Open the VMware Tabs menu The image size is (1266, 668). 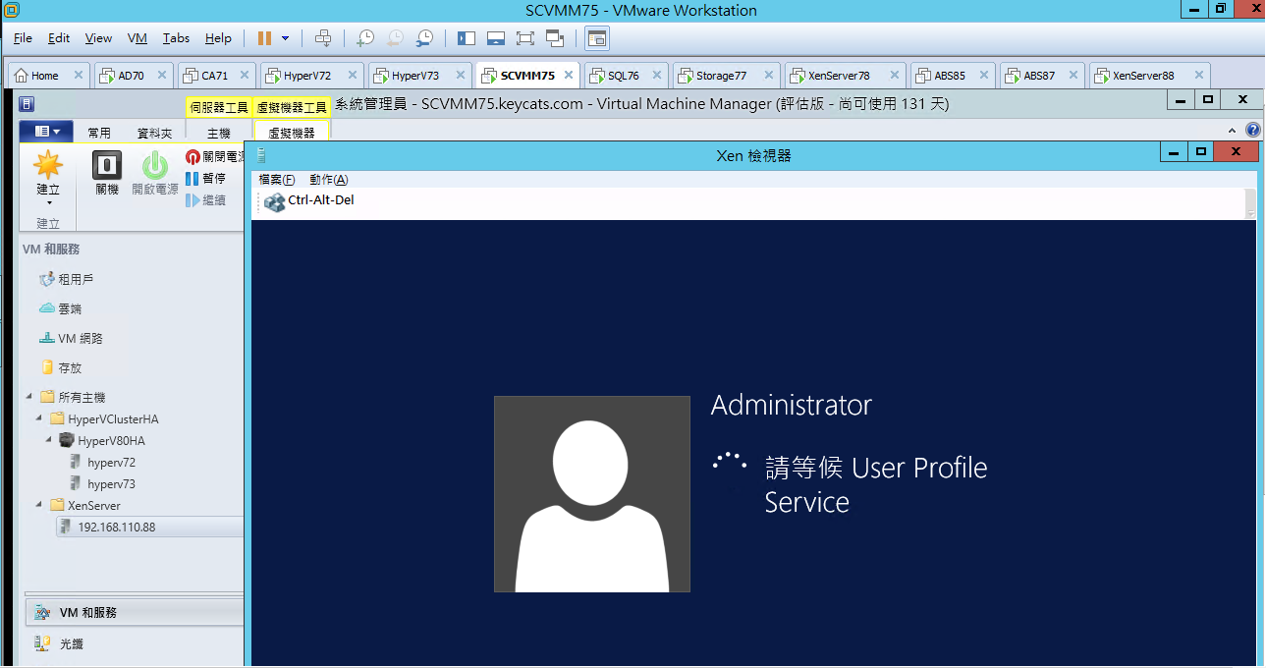coord(177,38)
